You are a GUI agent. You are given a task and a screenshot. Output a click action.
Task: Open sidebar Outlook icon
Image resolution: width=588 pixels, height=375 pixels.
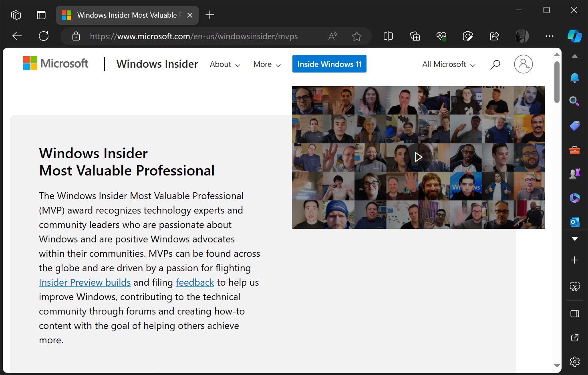(575, 222)
